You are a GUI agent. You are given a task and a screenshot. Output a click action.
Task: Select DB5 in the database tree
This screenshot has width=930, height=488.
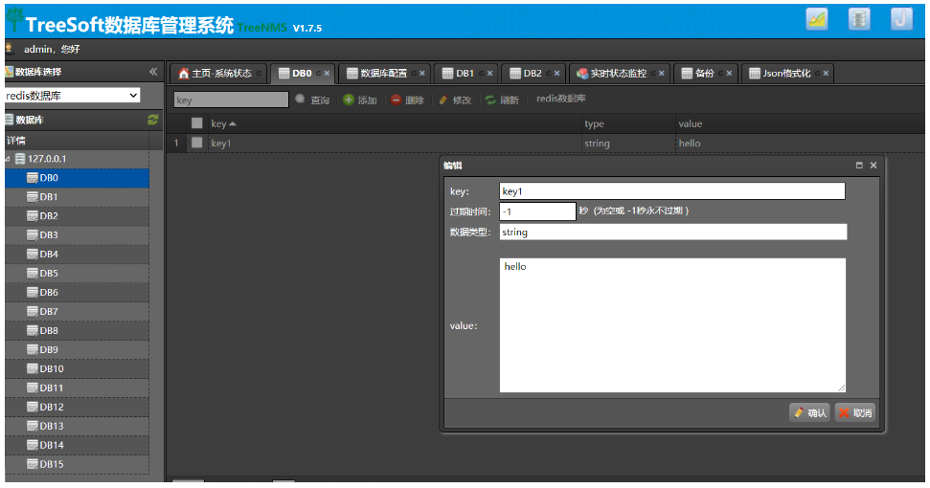pyautogui.click(x=49, y=274)
